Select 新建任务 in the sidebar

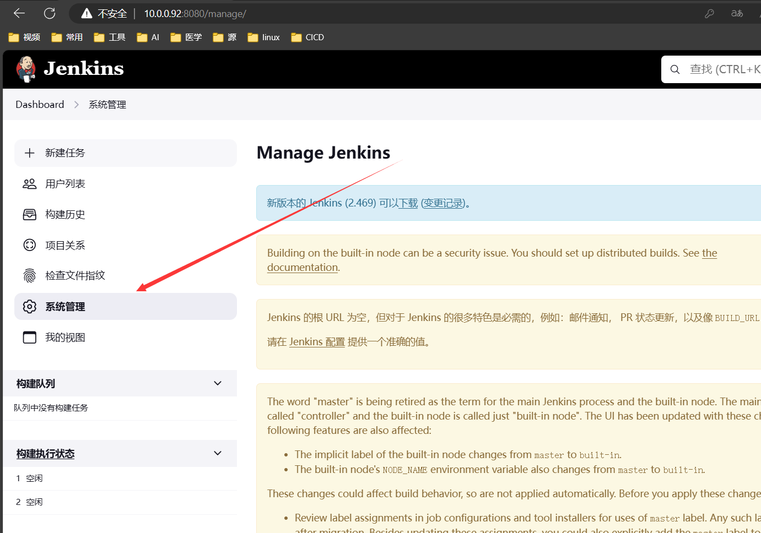(126, 153)
